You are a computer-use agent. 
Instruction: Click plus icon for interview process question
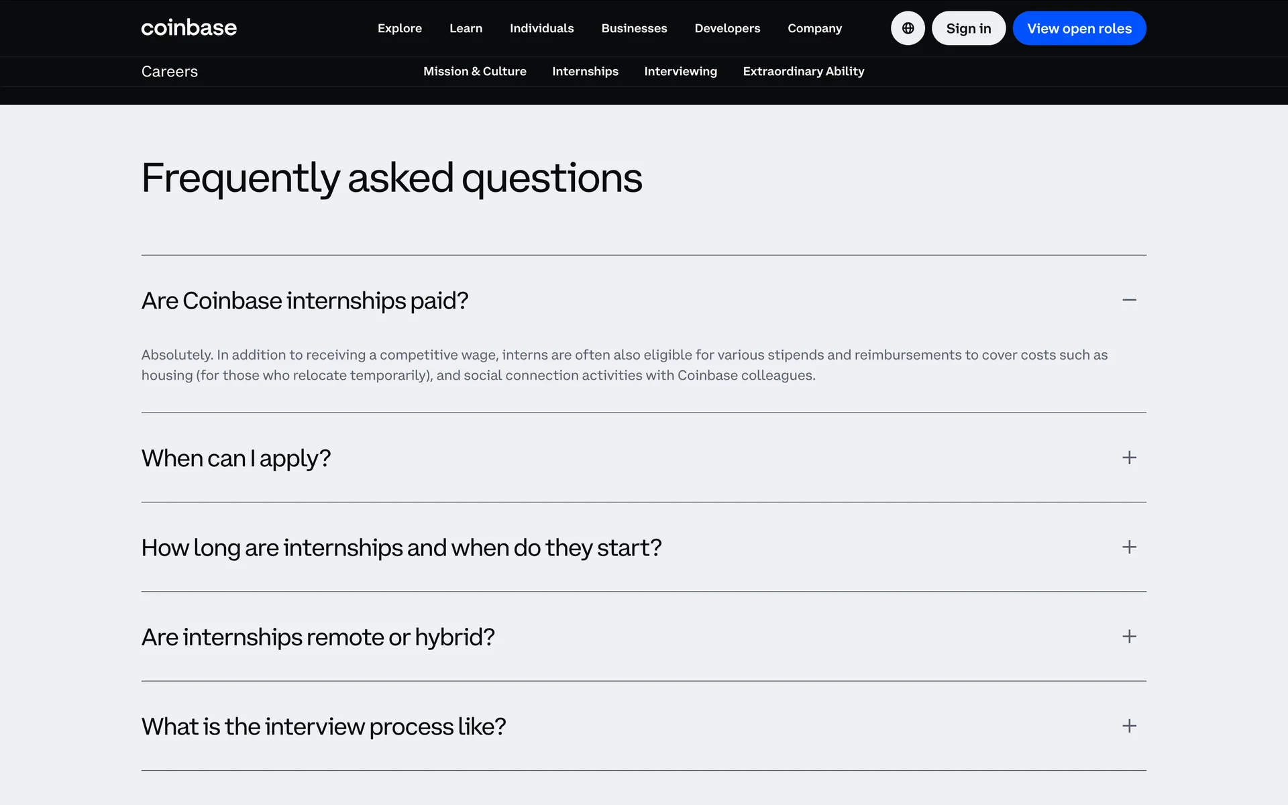pyautogui.click(x=1129, y=726)
